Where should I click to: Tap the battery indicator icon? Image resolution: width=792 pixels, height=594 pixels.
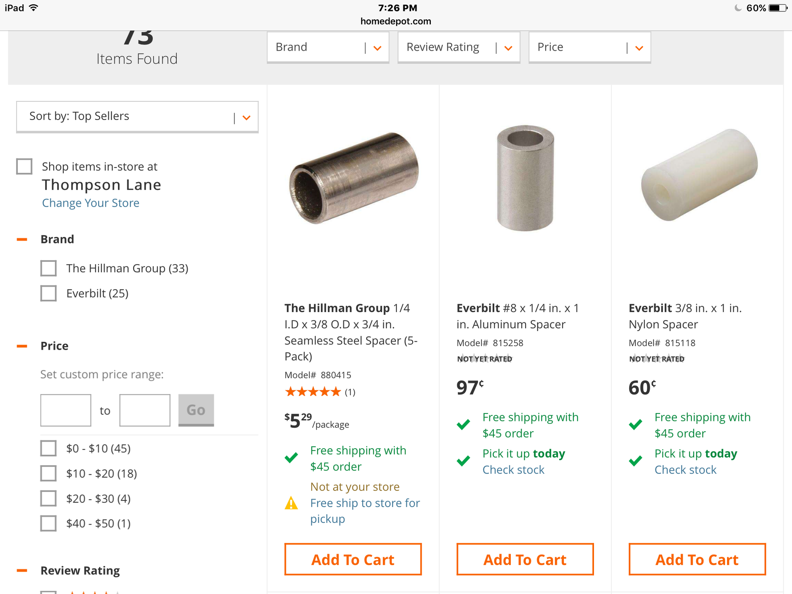pyautogui.click(x=777, y=8)
